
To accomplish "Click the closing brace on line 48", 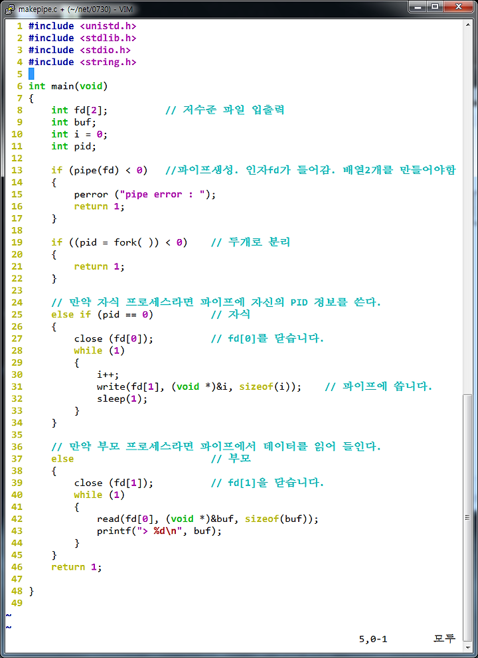I will click(31, 592).
